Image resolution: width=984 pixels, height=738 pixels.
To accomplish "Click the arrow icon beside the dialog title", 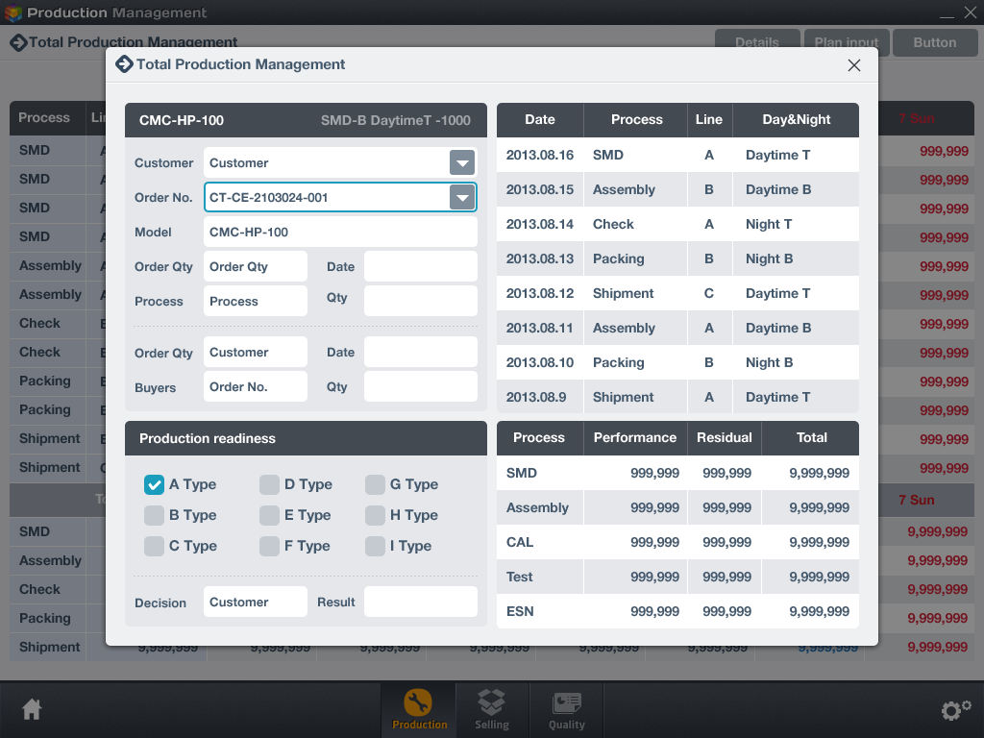I will point(125,64).
